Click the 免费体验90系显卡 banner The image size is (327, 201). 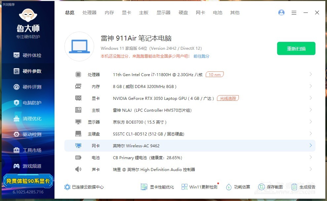coord(28,181)
